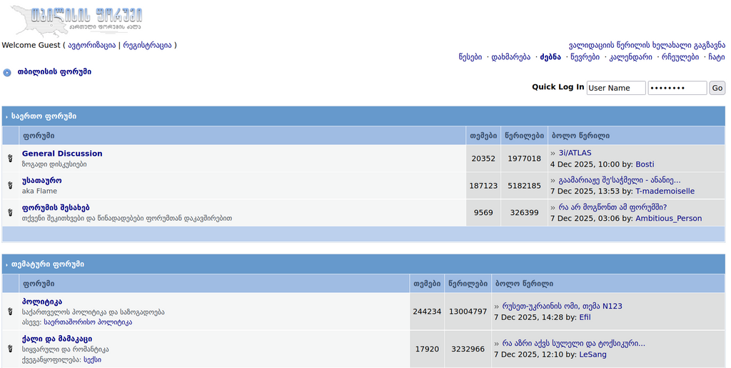Focus the User Name input field
Viewport: 731px width, 368px height.
(x=616, y=88)
